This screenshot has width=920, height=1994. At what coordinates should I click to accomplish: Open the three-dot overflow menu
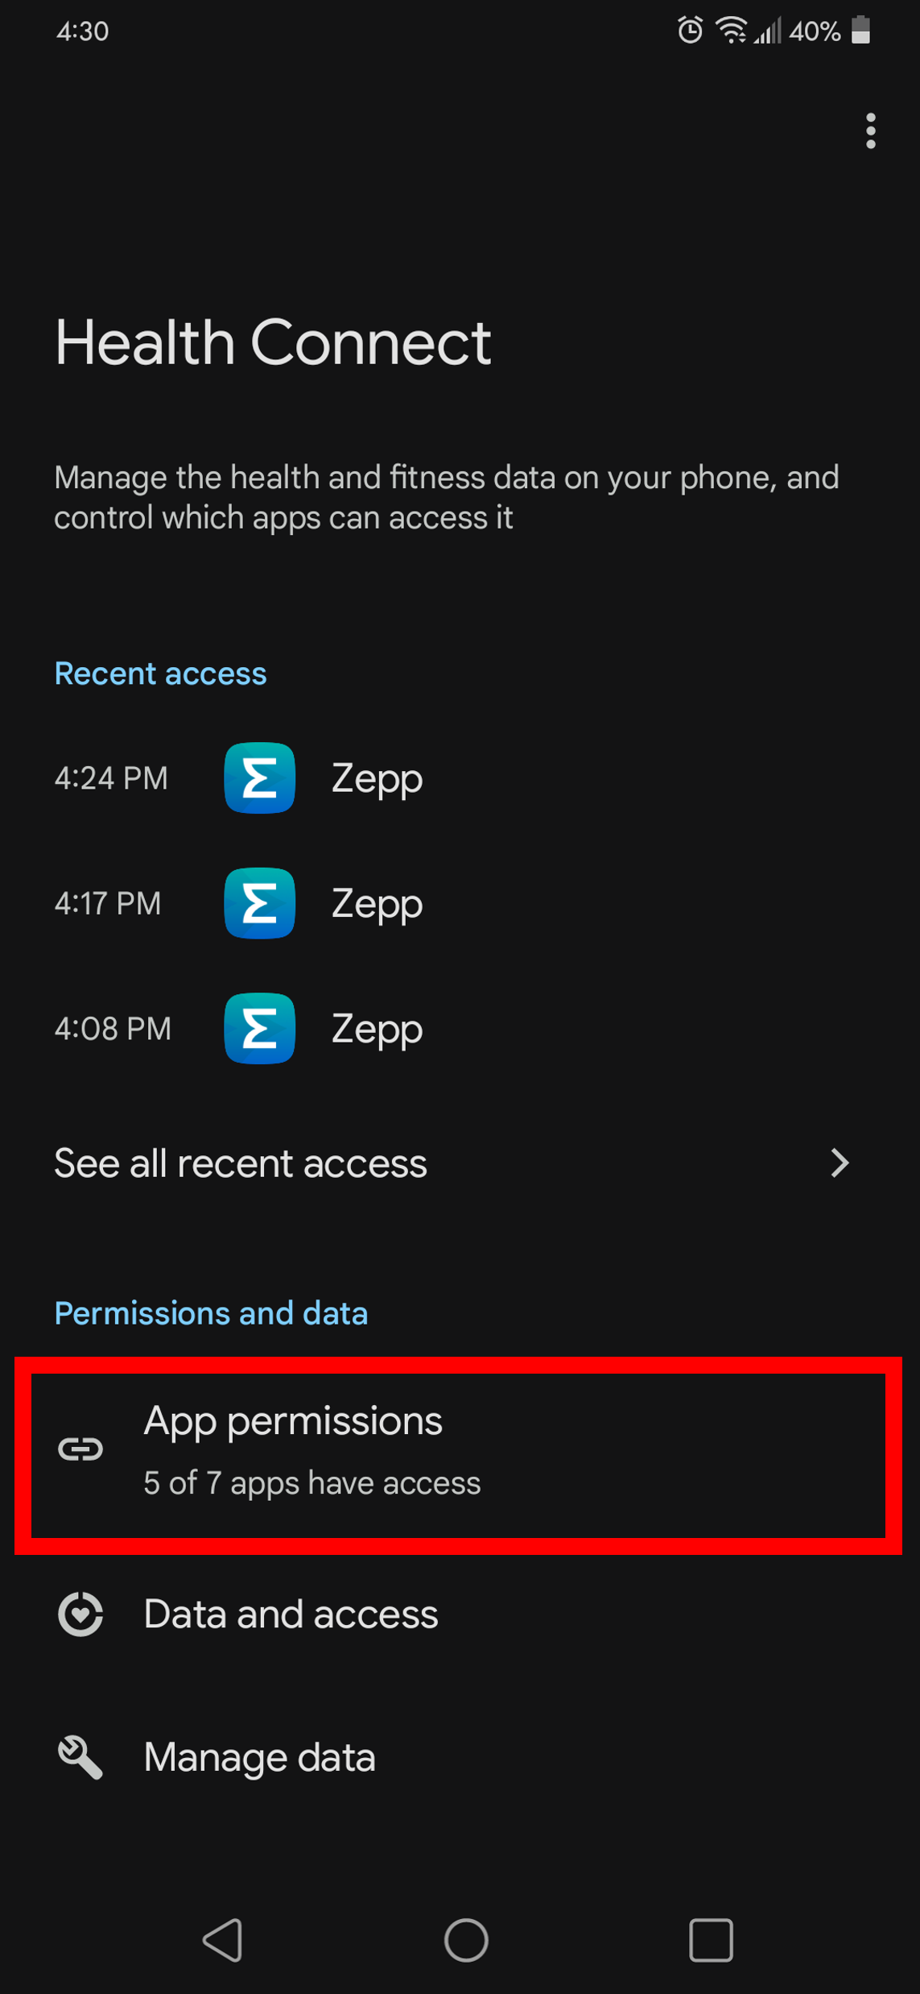click(x=871, y=132)
